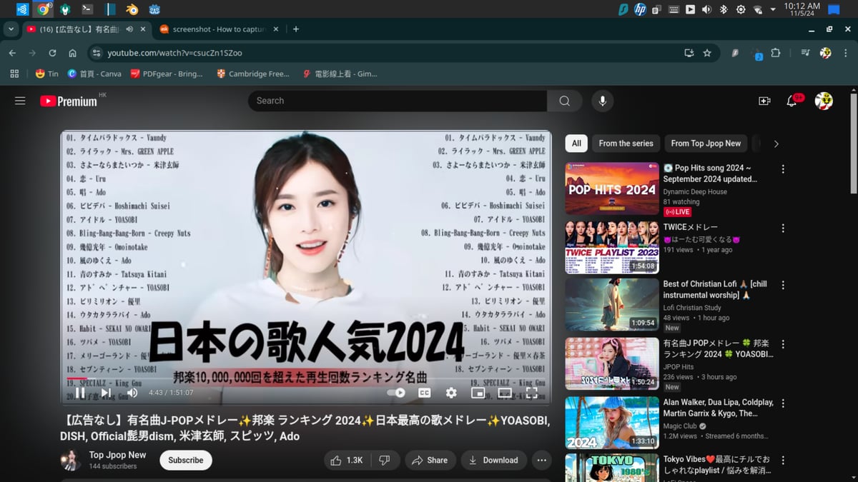This screenshot has width=858, height=482.
Task: Pause the video with the player pause button
Action: (x=80, y=393)
